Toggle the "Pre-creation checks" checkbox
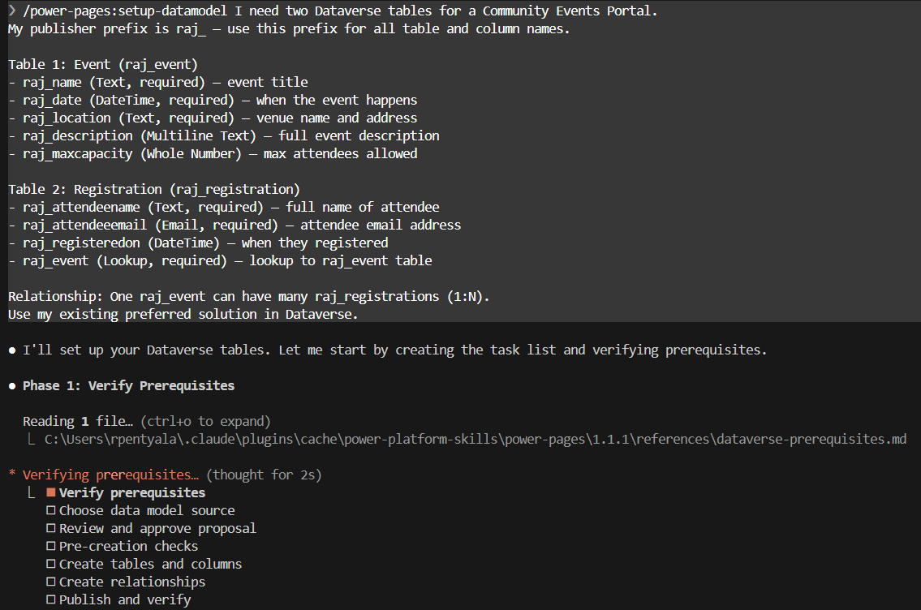 click(x=50, y=547)
